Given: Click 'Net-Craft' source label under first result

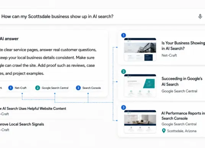Looking at the screenshot, I should click(169, 55).
